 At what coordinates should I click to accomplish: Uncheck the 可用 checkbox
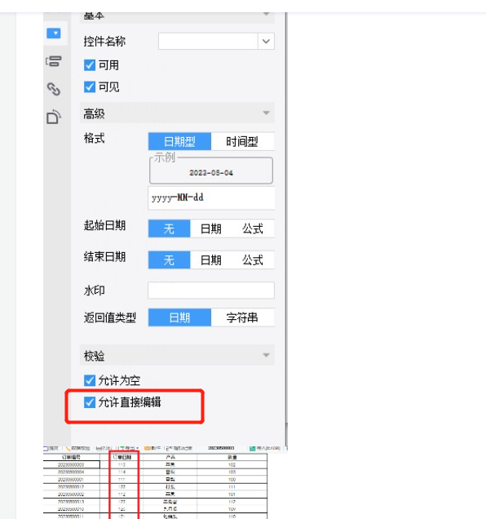pos(90,65)
